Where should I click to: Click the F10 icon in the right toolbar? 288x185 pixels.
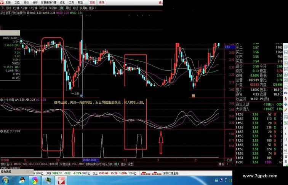(286, 52)
